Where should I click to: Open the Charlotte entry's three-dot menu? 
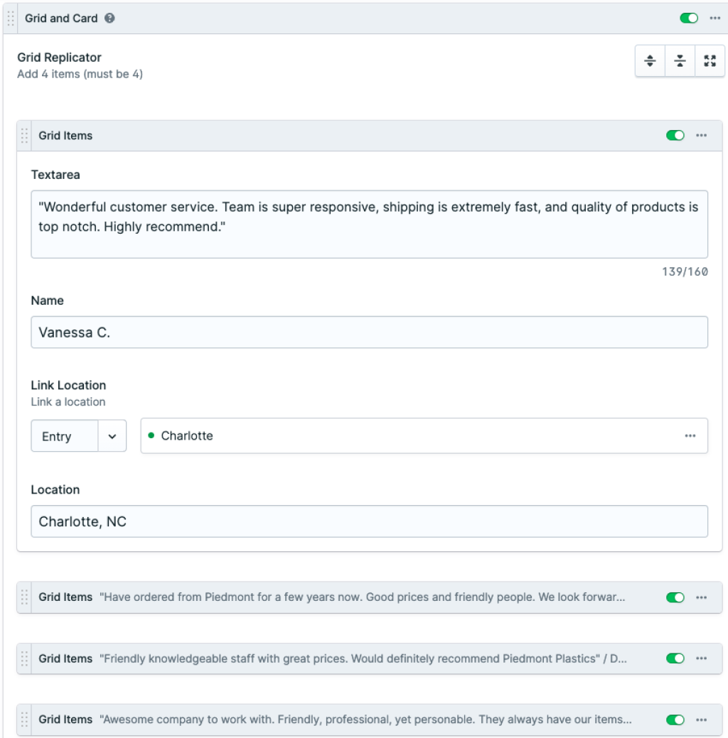point(690,436)
